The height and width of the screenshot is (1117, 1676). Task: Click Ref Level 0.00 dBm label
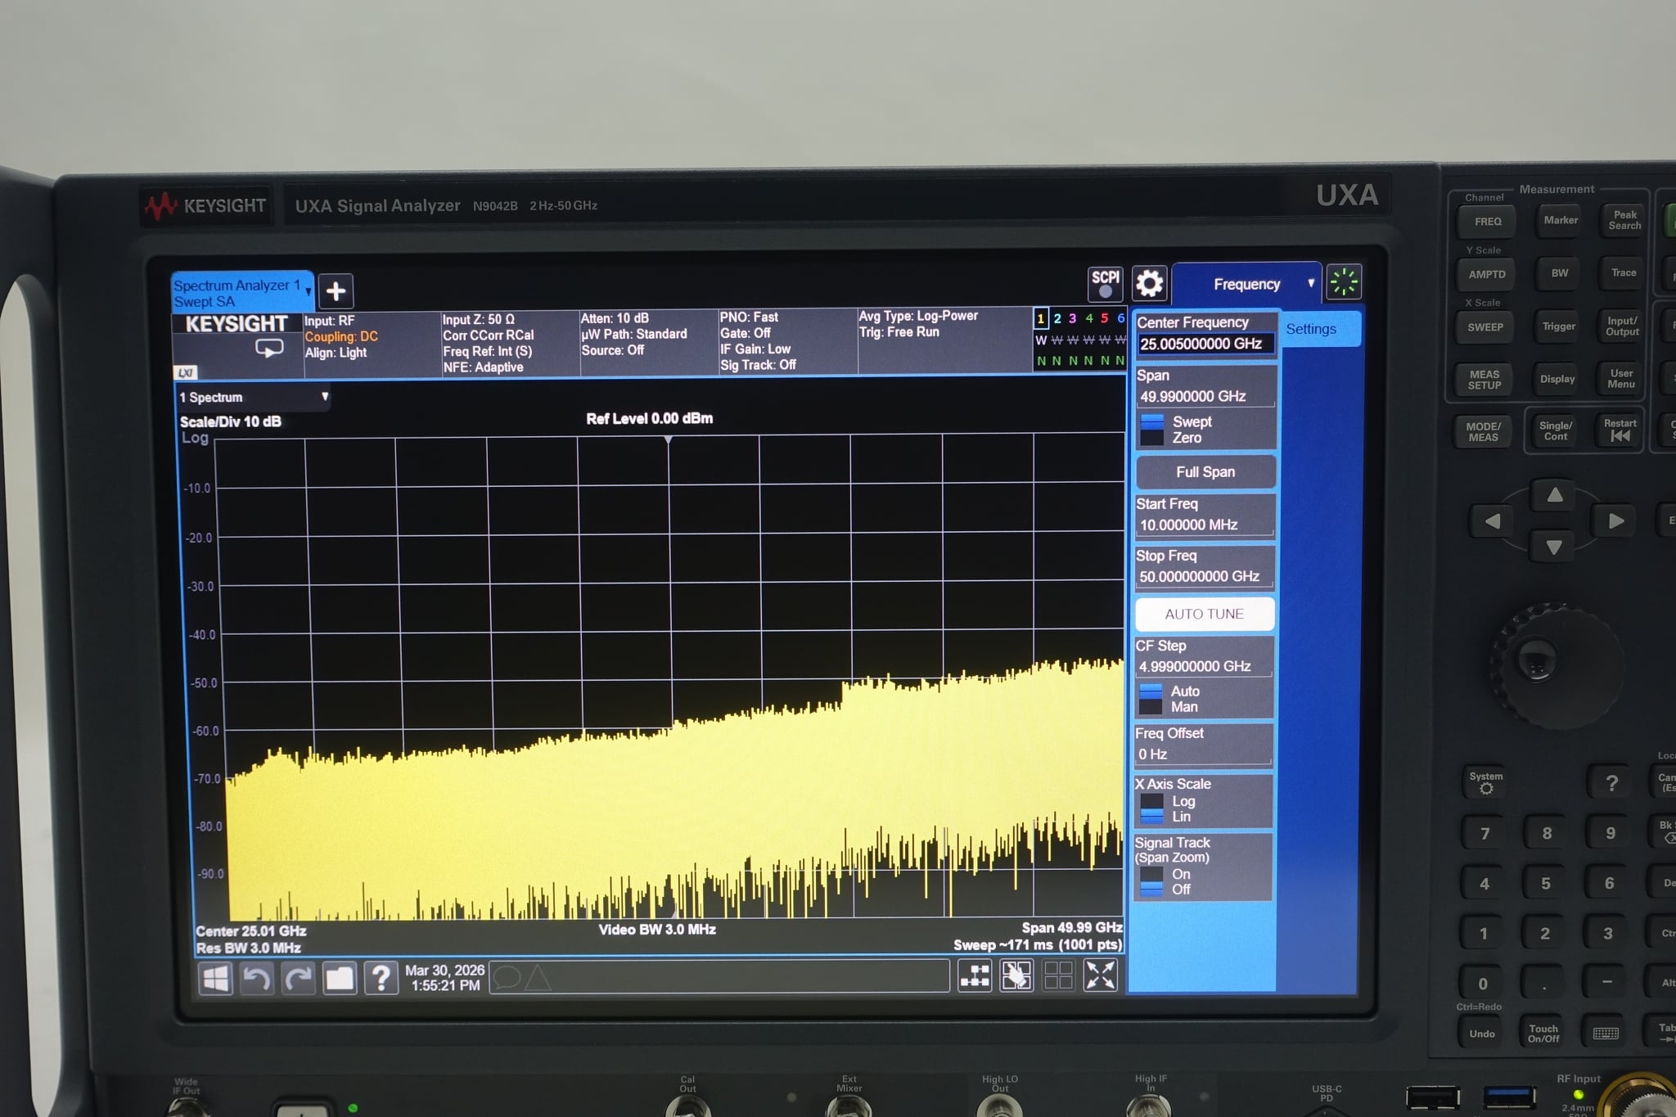pos(649,418)
